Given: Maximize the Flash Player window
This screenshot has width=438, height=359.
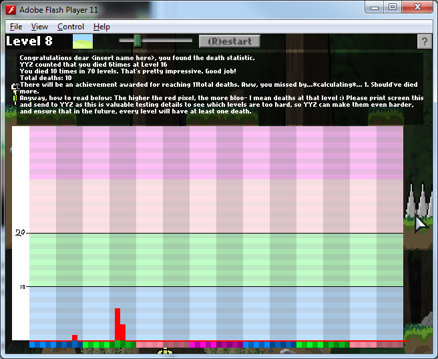Looking at the screenshot, I should (393, 7).
